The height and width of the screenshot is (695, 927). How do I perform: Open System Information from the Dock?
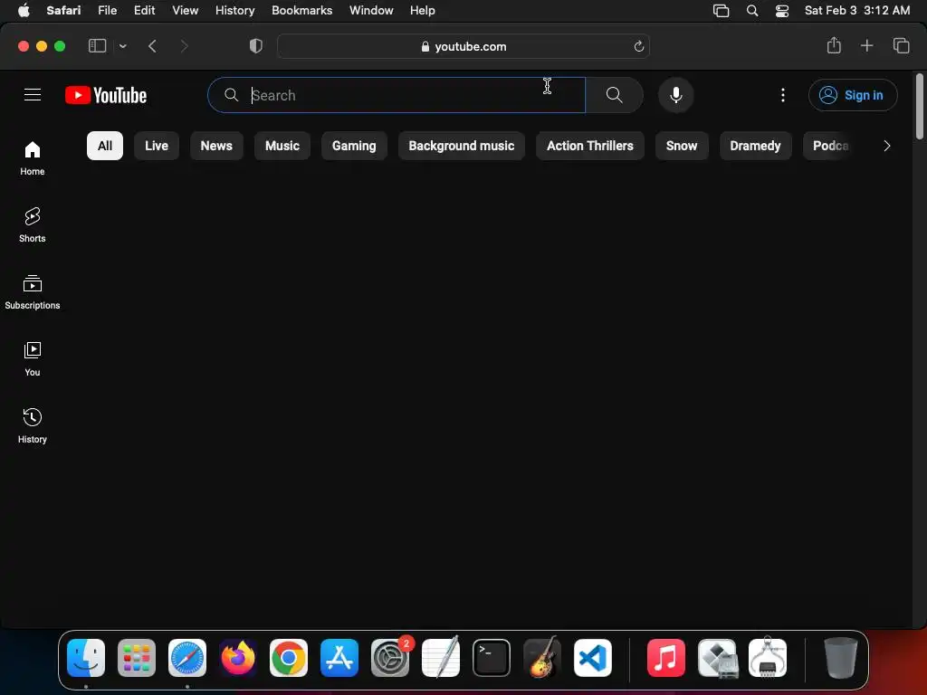[x=768, y=658]
